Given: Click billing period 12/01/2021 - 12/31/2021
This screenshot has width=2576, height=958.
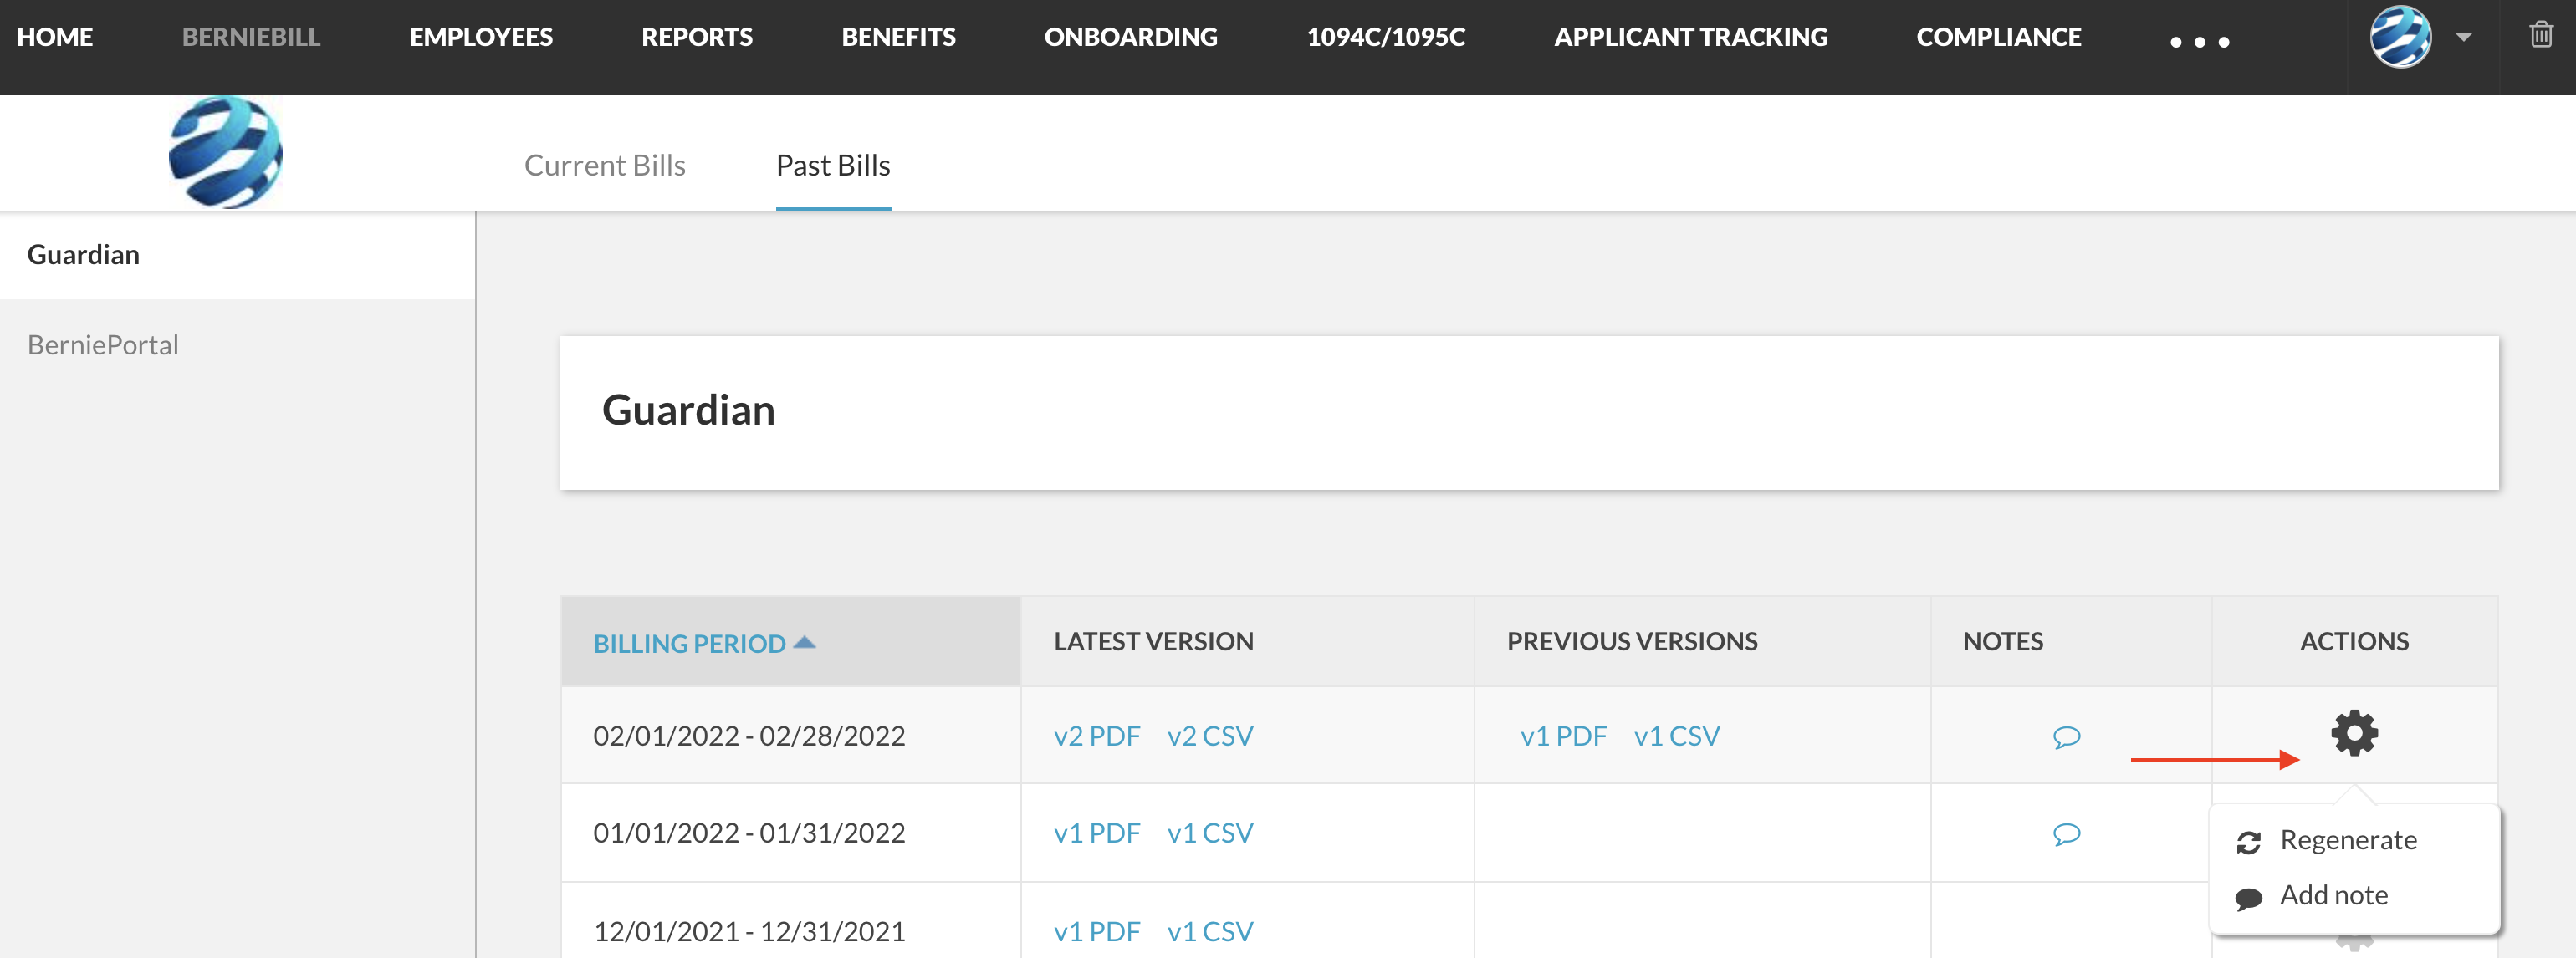Looking at the screenshot, I should pyautogui.click(x=749, y=932).
